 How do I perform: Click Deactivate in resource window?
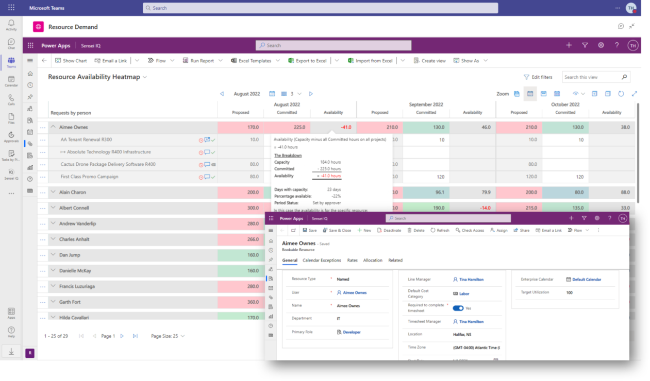coord(389,230)
